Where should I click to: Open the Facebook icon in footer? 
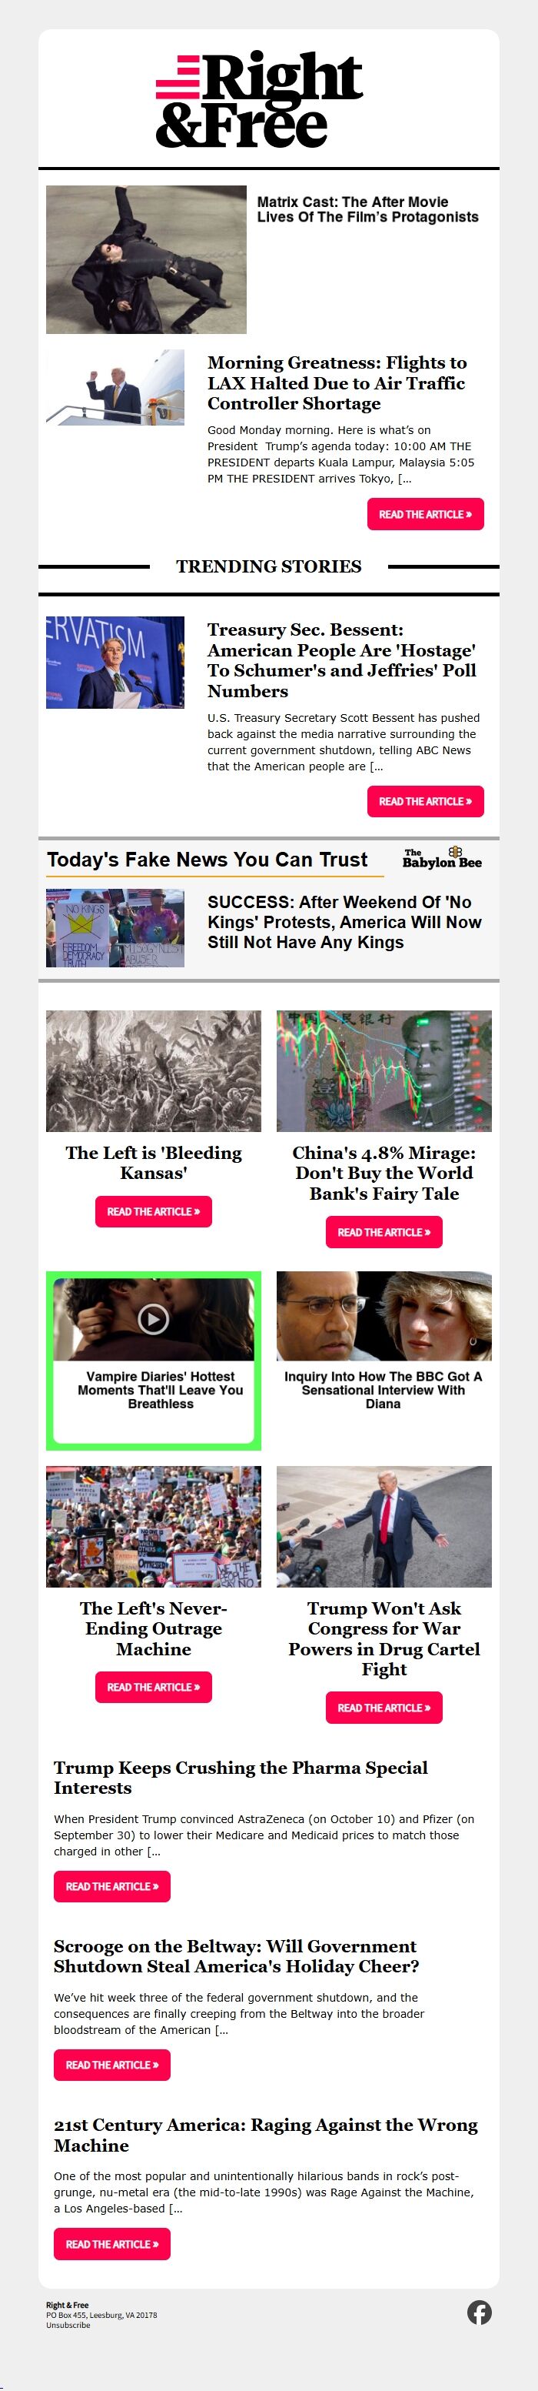click(479, 2312)
